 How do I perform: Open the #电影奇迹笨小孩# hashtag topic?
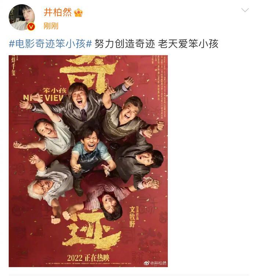click(50, 44)
